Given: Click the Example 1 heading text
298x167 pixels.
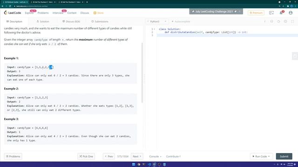Looking at the screenshot, I should click(x=11, y=58).
